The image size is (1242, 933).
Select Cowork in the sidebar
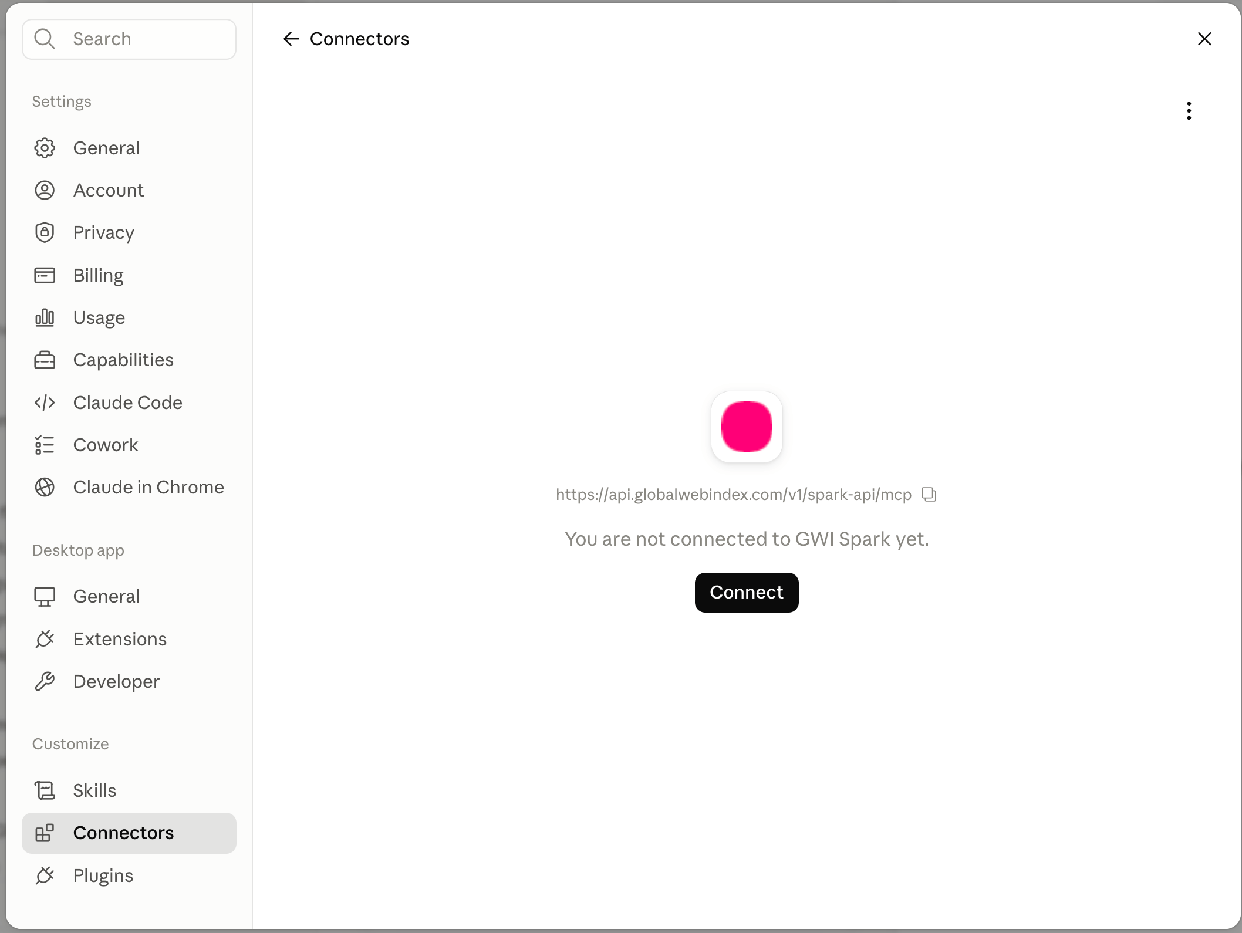coord(129,445)
